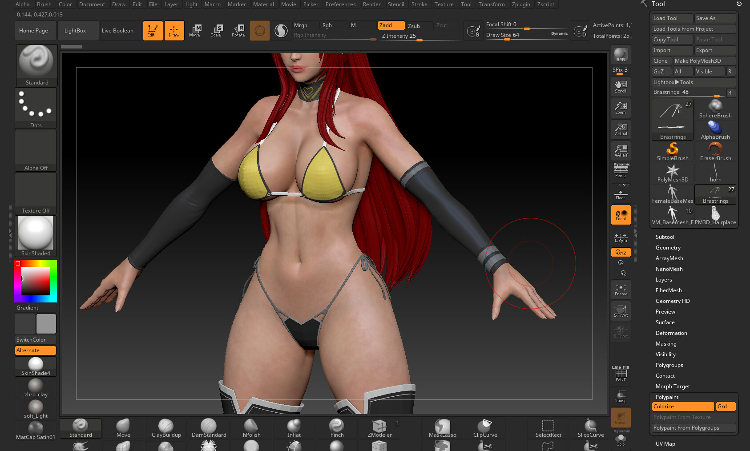Viewport: 750px width, 451px height.
Task: Toggle Colorize in Polypaint
Action: (683, 407)
